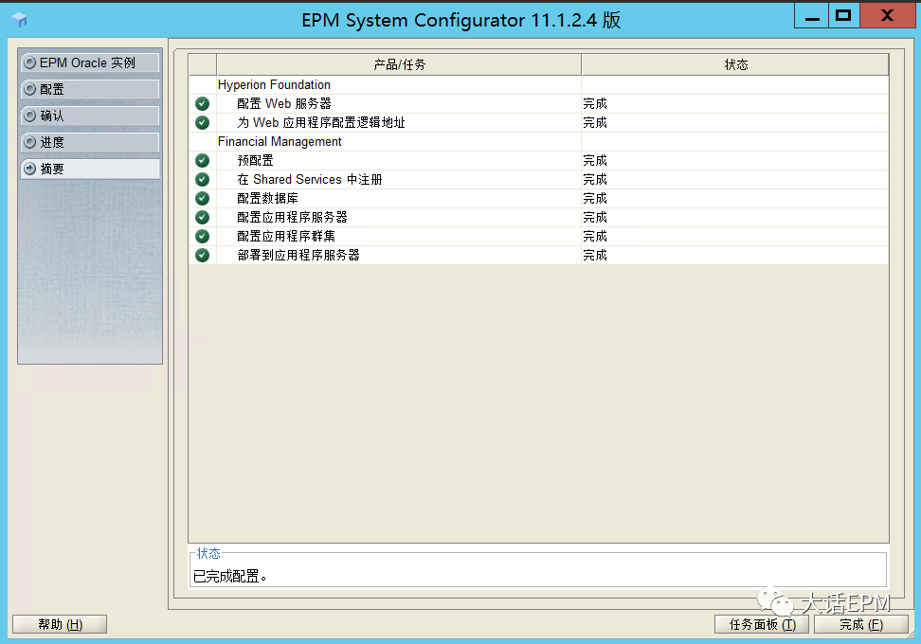Select the 预配置 task row
The width and height of the screenshot is (921, 644).
coord(538,160)
